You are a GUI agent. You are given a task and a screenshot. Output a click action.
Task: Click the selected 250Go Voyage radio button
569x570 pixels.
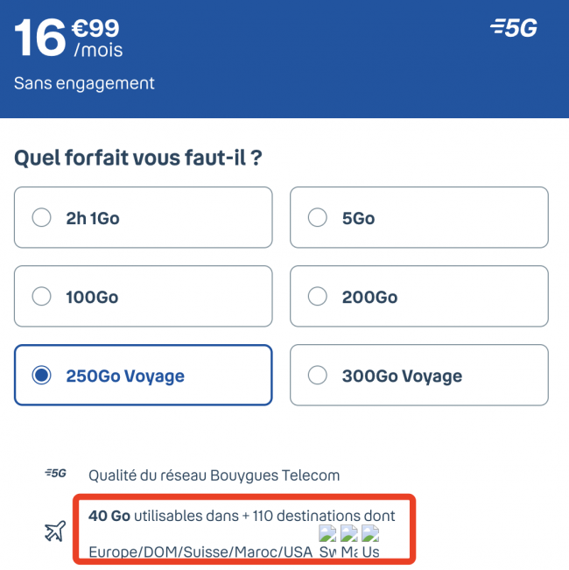(41, 376)
